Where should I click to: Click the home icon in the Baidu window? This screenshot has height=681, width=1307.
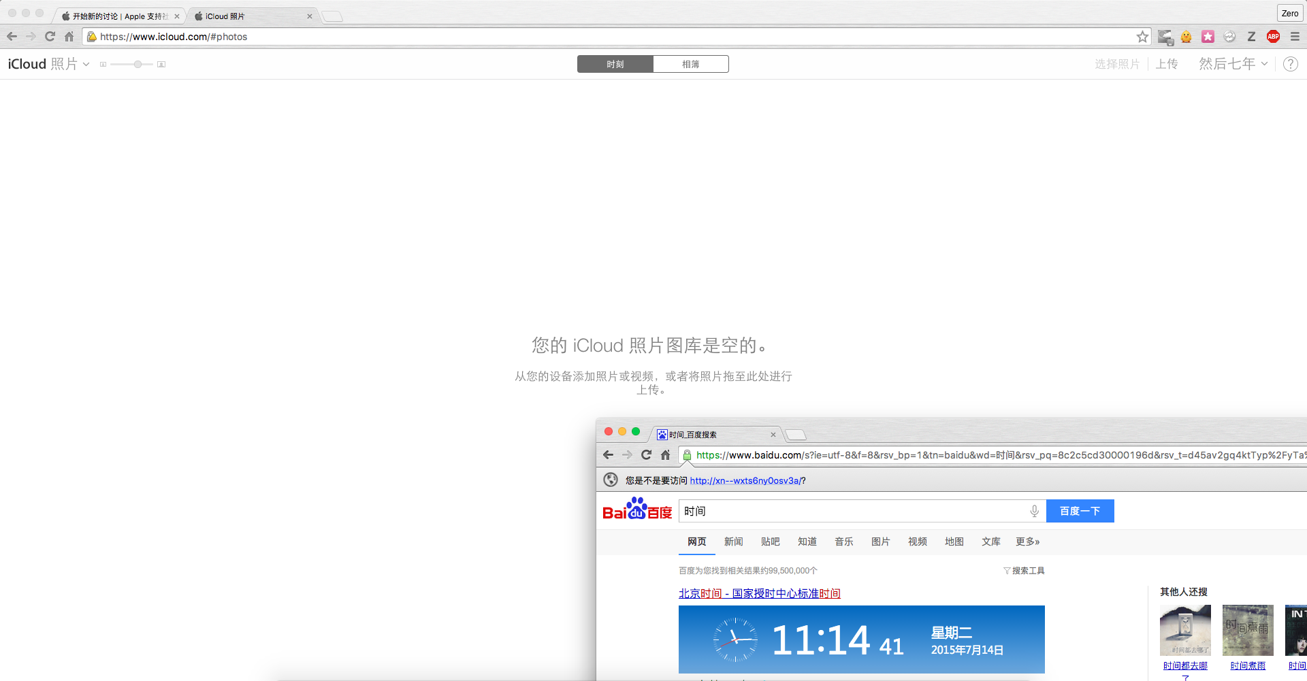pos(665,455)
